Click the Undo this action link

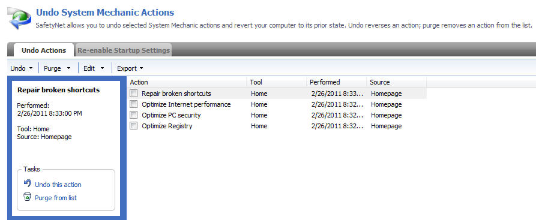coord(58,185)
